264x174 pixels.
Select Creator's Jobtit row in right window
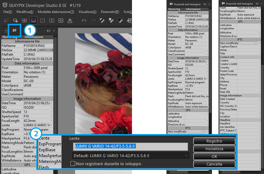click(240, 64)
